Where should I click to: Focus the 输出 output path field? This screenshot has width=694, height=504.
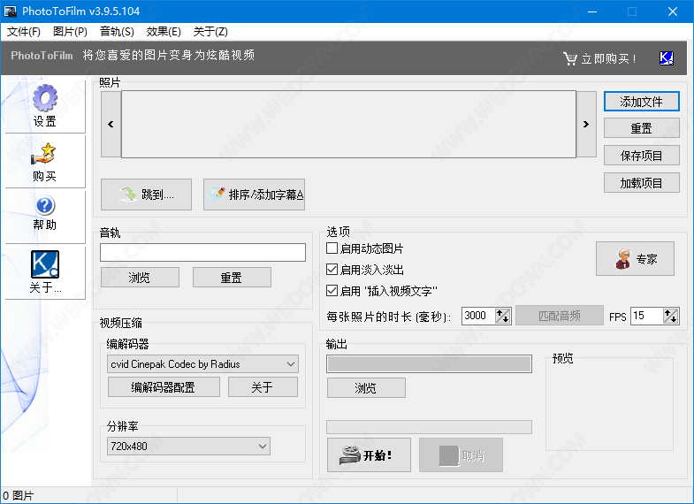429,363
